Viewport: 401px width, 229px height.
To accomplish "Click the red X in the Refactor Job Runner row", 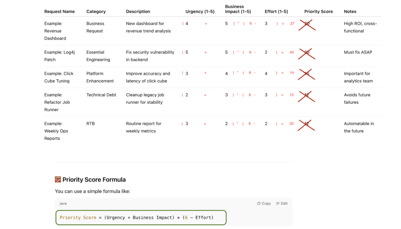I will click(307, 95).
